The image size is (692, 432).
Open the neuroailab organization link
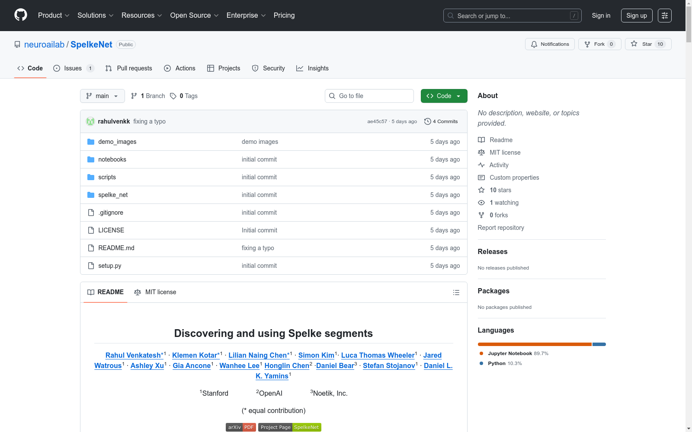[x=44, y=44]
